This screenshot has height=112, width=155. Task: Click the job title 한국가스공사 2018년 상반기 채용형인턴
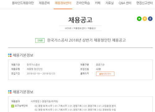pyautogui.click(x=79, y=40)
